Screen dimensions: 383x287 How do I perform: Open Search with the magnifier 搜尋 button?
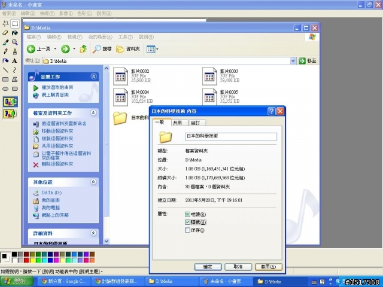tap(102, 49)
